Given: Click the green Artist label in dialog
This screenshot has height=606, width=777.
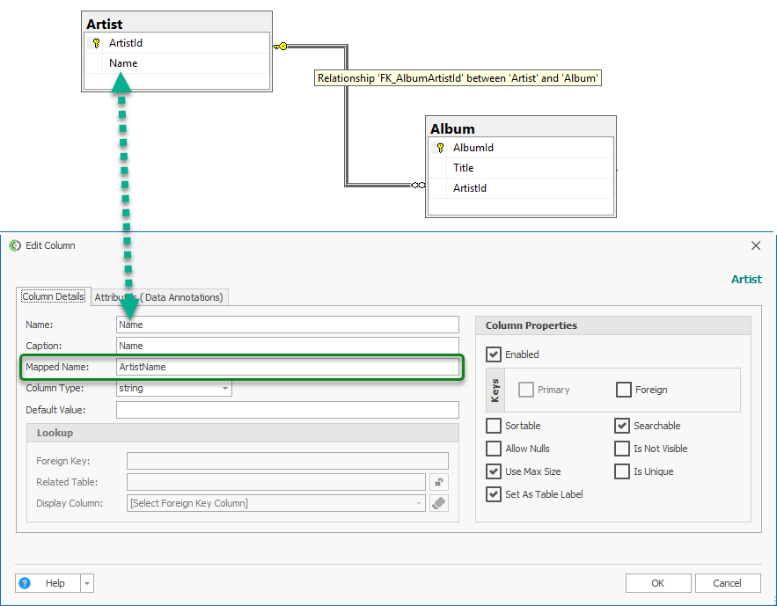Looking at the screenshot, I should [x=746, y=279].
